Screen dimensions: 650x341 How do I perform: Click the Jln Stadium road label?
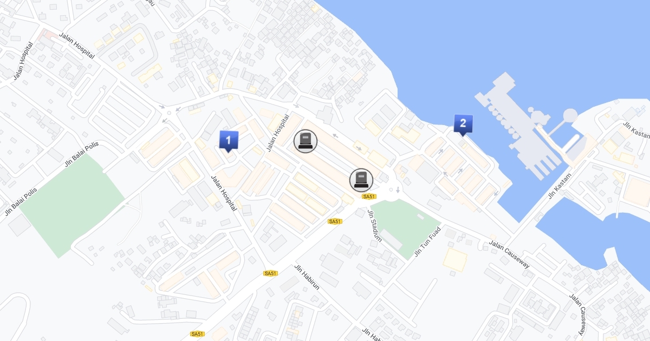click(375, 226)
